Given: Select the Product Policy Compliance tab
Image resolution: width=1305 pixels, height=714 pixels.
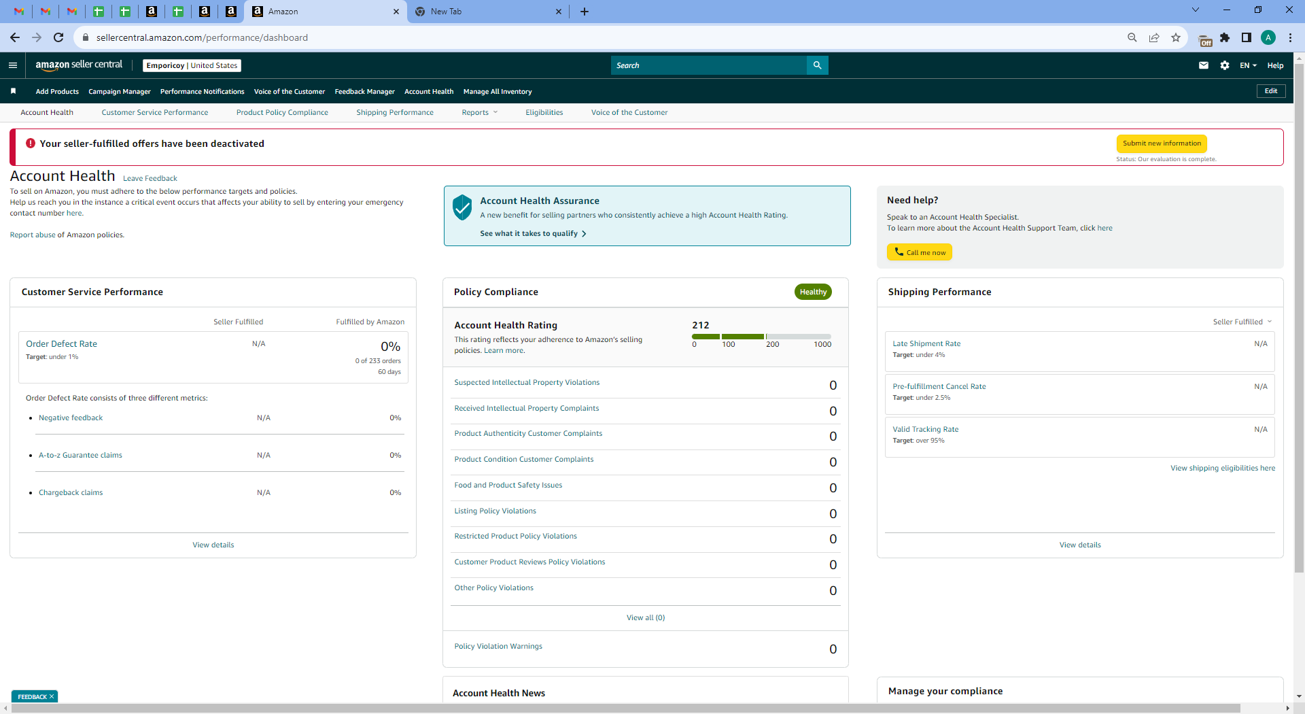Looking at the screenshot, I should 282,113.
